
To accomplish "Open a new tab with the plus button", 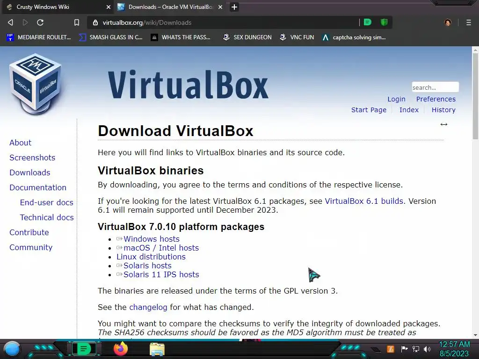I will pos(234,7).
